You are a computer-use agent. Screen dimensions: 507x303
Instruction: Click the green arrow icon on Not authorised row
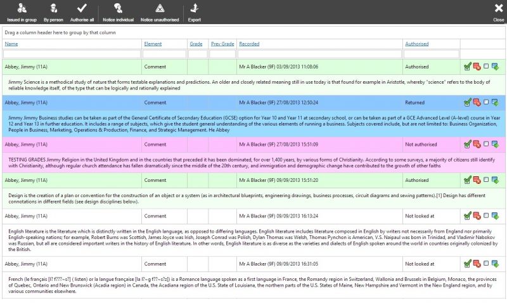495,145
